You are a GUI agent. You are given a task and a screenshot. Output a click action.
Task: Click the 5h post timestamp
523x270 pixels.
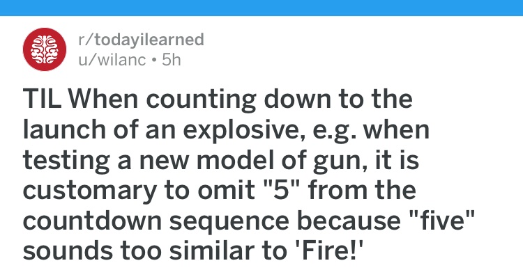[172, 60]
